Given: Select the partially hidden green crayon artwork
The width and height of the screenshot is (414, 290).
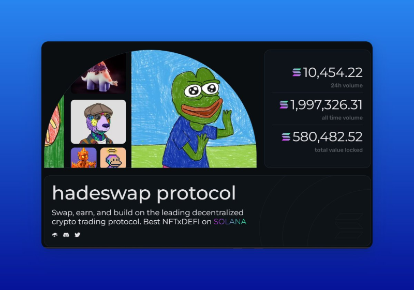Looking at the screenshot, I should [55, 132].
